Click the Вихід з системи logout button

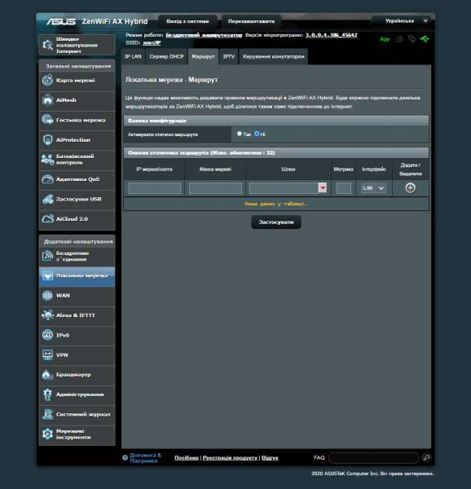pos(187,21)
